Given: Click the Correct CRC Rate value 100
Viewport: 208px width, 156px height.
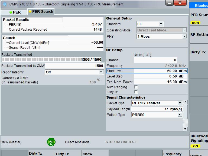Looking at the screenshot, I should [x=93, y=82].
